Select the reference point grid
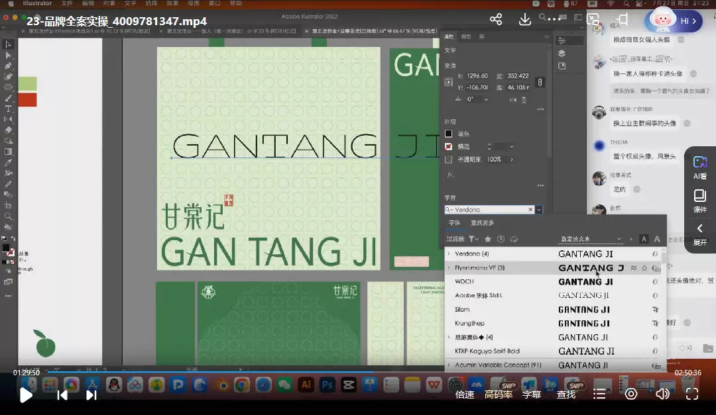The height and width of the screenshot is (415, 716). pyautogui.click(x=448, y=81)
